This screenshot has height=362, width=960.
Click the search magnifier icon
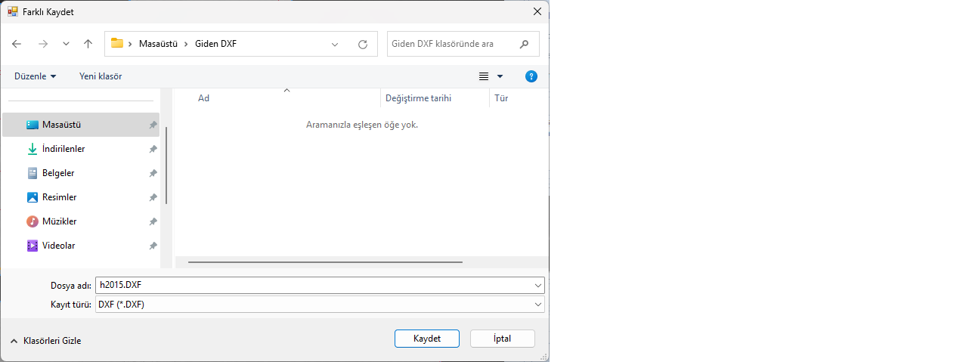[x=525, y=44]
